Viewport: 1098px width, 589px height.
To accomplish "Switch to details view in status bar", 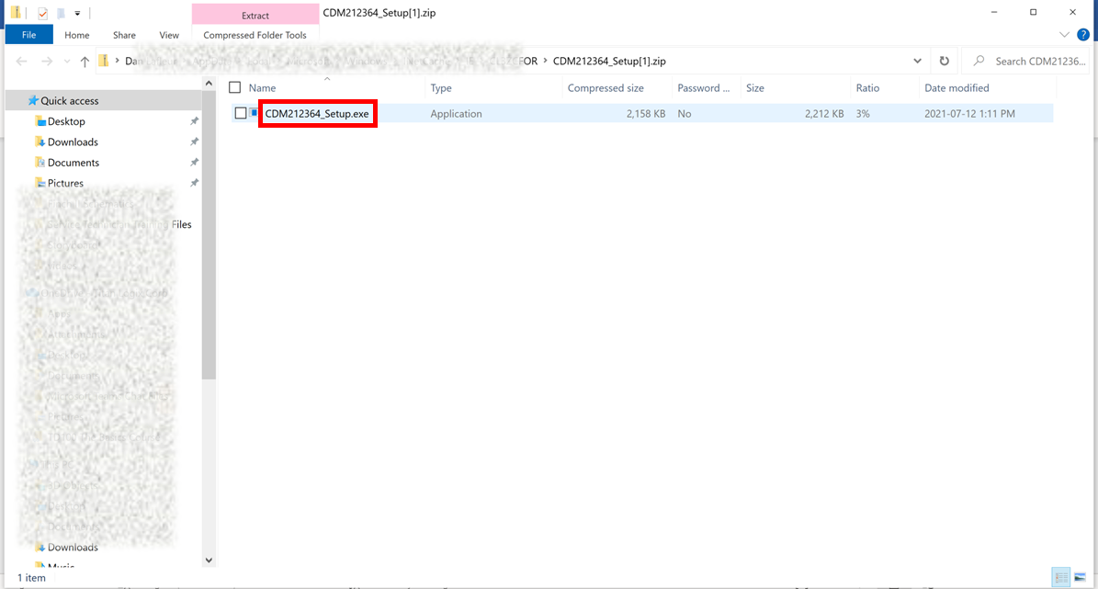I will coord(1062,578).
